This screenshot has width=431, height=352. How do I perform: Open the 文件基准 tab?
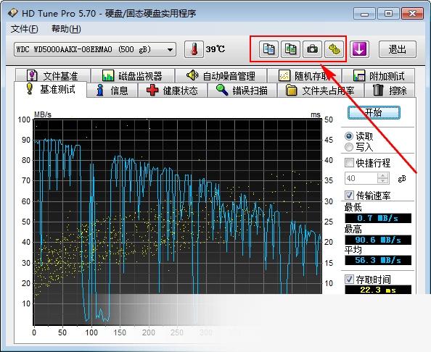click(x=53, y=75)
